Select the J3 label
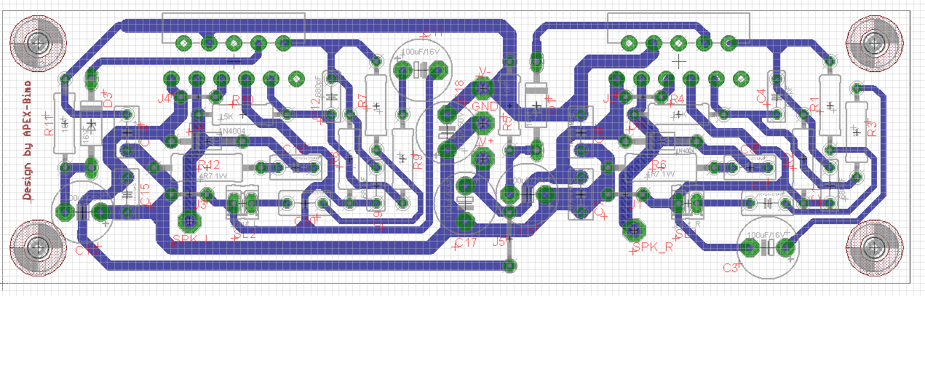The height and width of the screenshot is (366, 925). point(200,205)
